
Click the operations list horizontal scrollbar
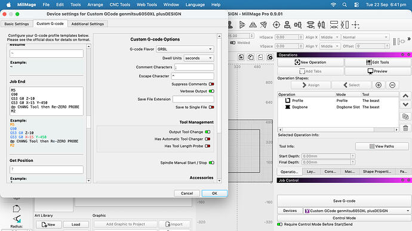tap(338, 130)
